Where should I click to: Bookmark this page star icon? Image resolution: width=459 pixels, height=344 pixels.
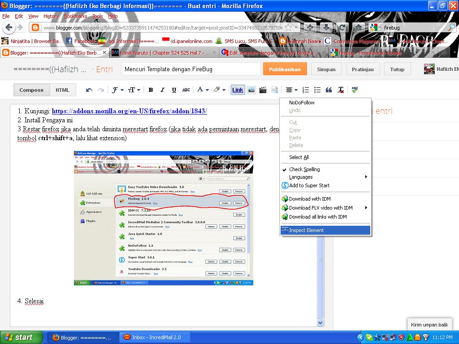(288, 27)
